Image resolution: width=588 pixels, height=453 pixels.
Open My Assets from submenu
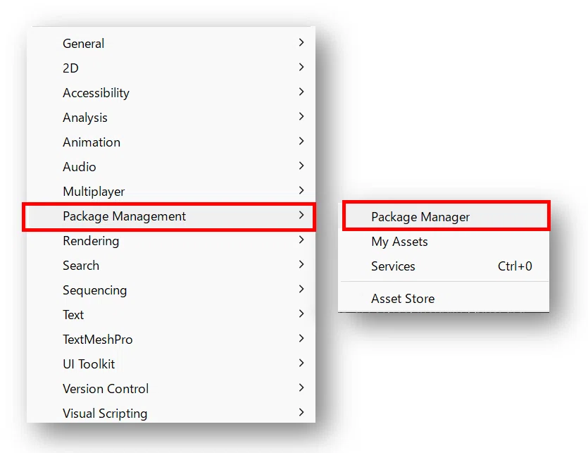pyautogui.click(x=446, y=242)
